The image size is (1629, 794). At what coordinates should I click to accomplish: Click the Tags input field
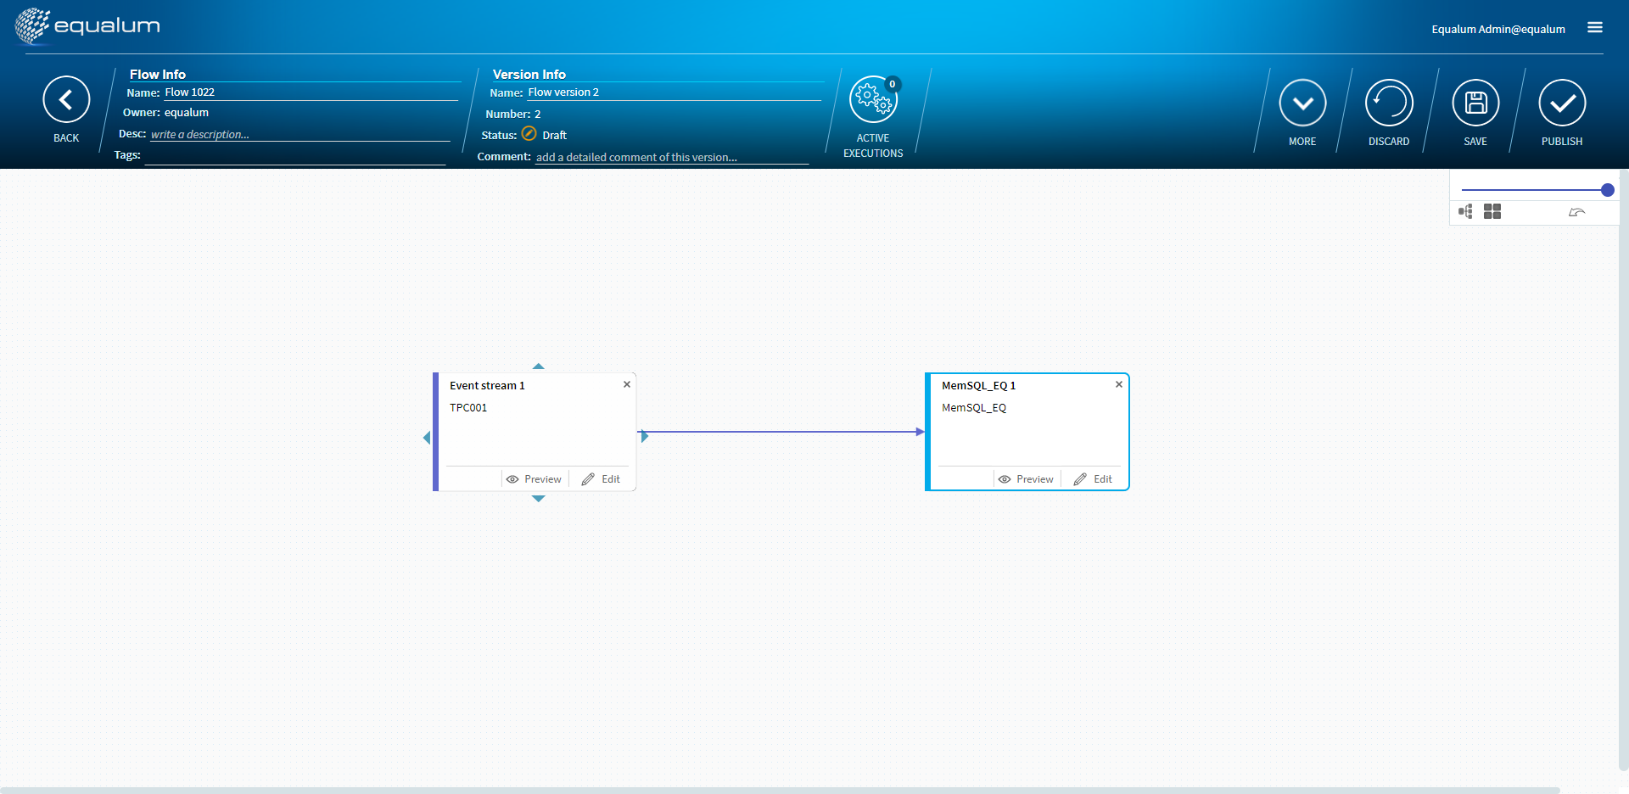[x=295, y=156]
